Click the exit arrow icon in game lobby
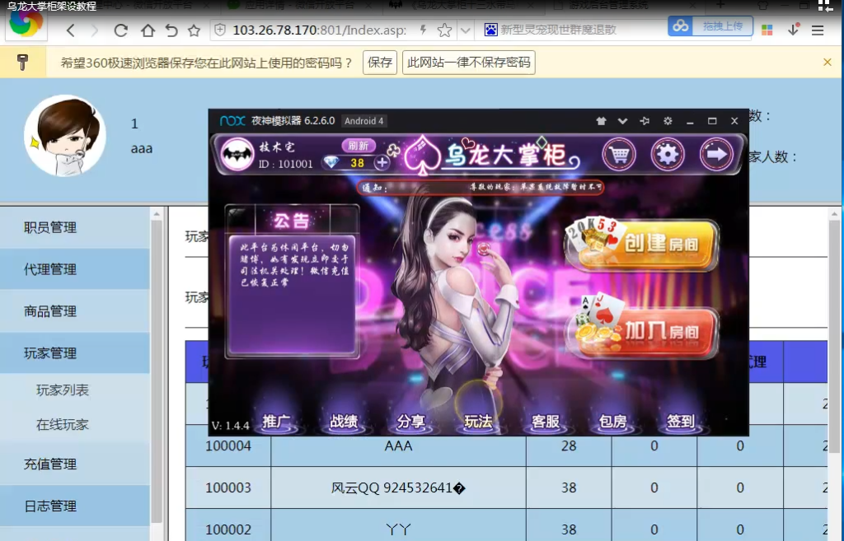This screenshot has width=844, height=541. tap(715, 155)
